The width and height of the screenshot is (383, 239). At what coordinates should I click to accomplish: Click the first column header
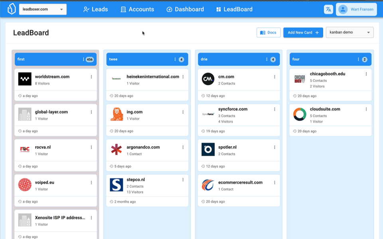[x=55, y=59]
